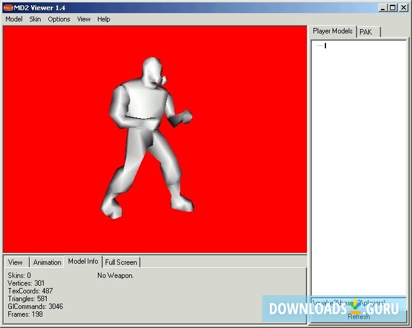Click the Refresh button
Screen dimensions: 412x328
[358, 317]
